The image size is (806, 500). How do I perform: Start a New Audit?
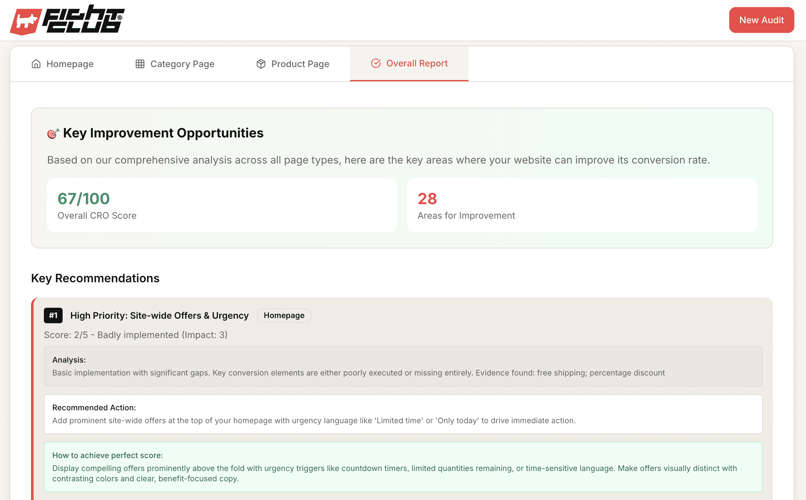(761, 20)
